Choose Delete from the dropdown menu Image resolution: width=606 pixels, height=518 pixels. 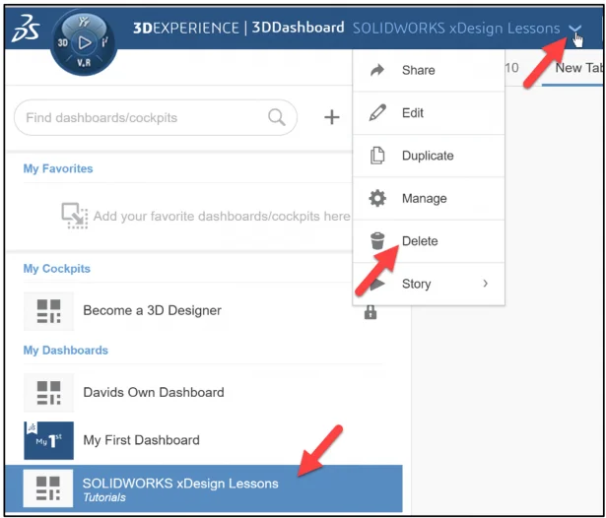coord(420,241)
